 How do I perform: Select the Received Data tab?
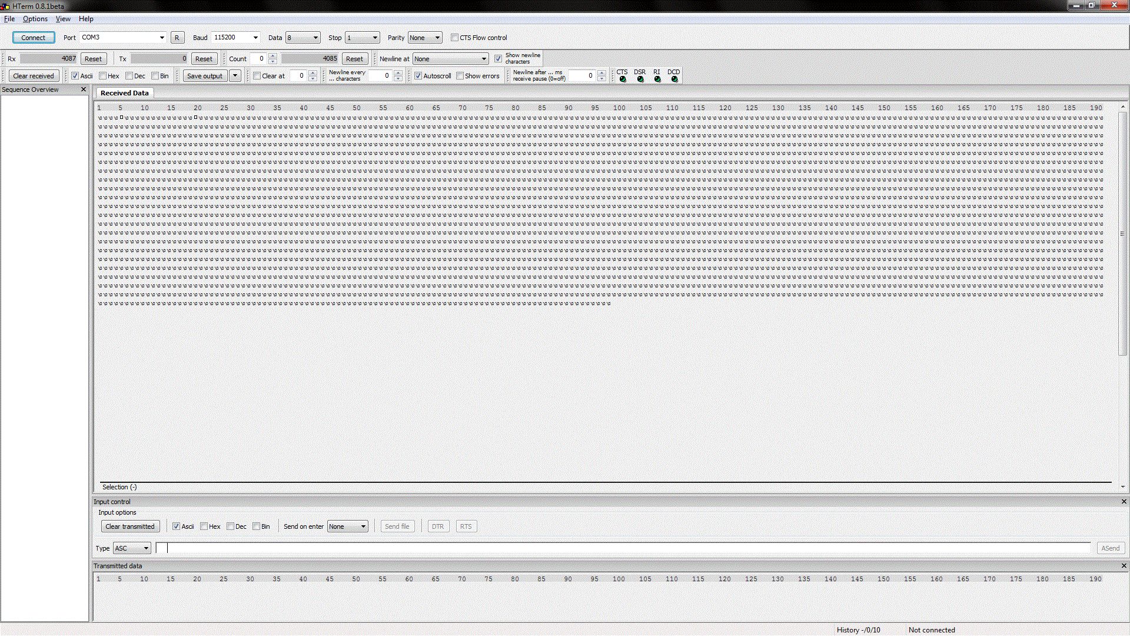click(x=124, y=93)
